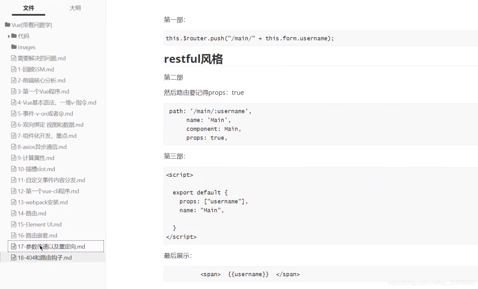Click the closing </script> tag line
Viewport: 478px width, 289px height.
pos(181,237)
